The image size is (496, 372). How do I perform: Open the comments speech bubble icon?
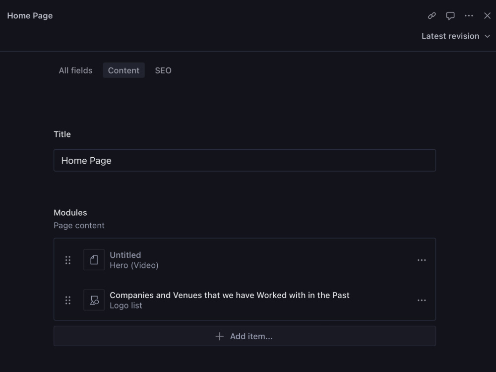[x=450, y=16]
